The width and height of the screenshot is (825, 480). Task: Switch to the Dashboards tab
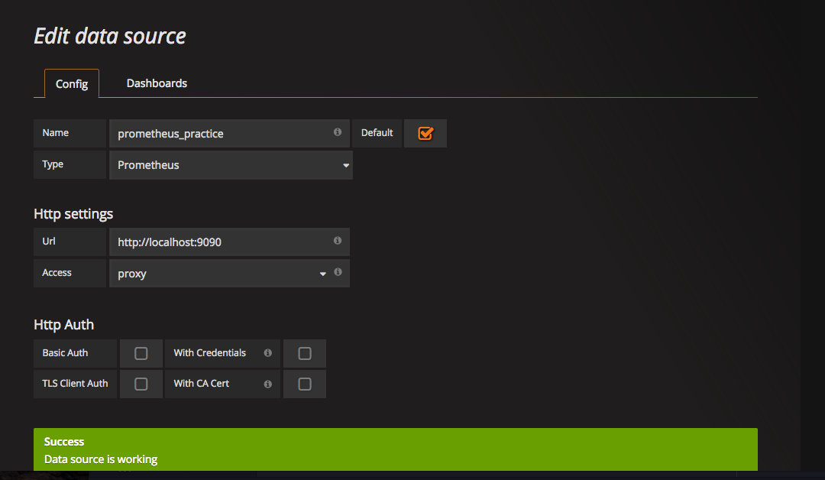(x=157, y=83)
